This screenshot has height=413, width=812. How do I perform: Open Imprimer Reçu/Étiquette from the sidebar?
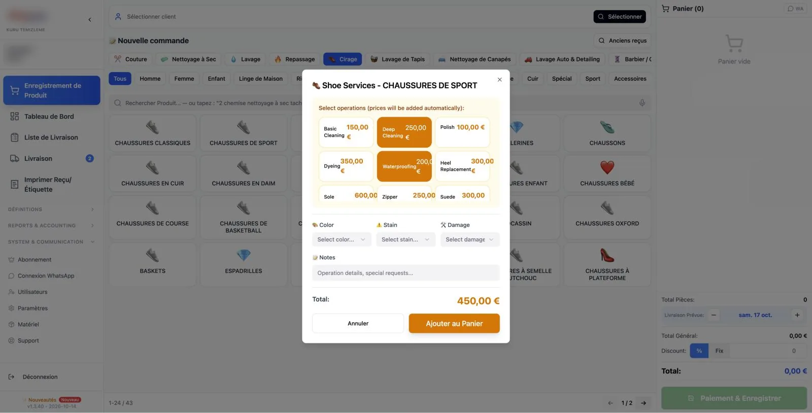click(x=51, y=184)
